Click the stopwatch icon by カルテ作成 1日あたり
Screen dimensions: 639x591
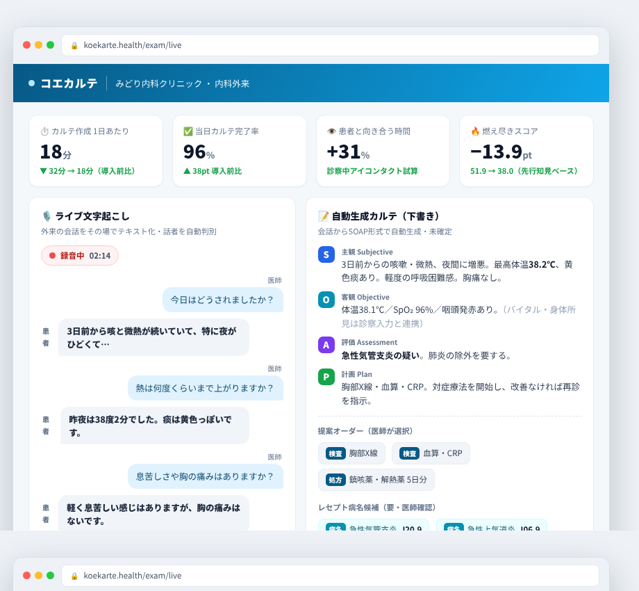[x=44, y=131]
